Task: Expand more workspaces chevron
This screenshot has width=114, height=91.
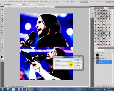Action: [103, 2]
